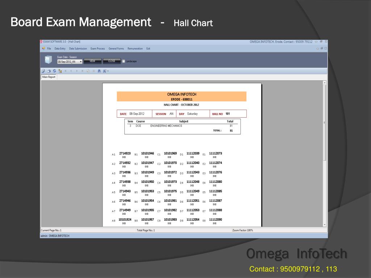Click seat C1 number '10101969'
The image size is (371, 278).
170,153
